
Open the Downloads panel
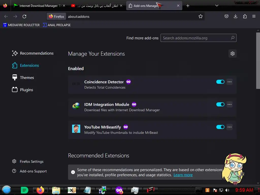pyautogui.click(x=235, y=16)
